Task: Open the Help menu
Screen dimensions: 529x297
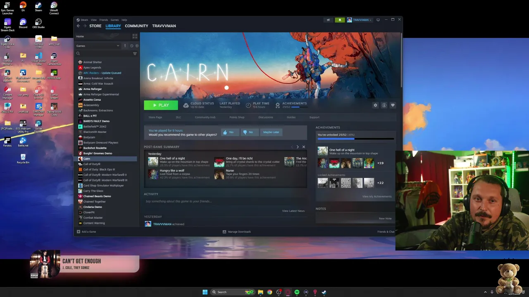Action: click(124, 20)
